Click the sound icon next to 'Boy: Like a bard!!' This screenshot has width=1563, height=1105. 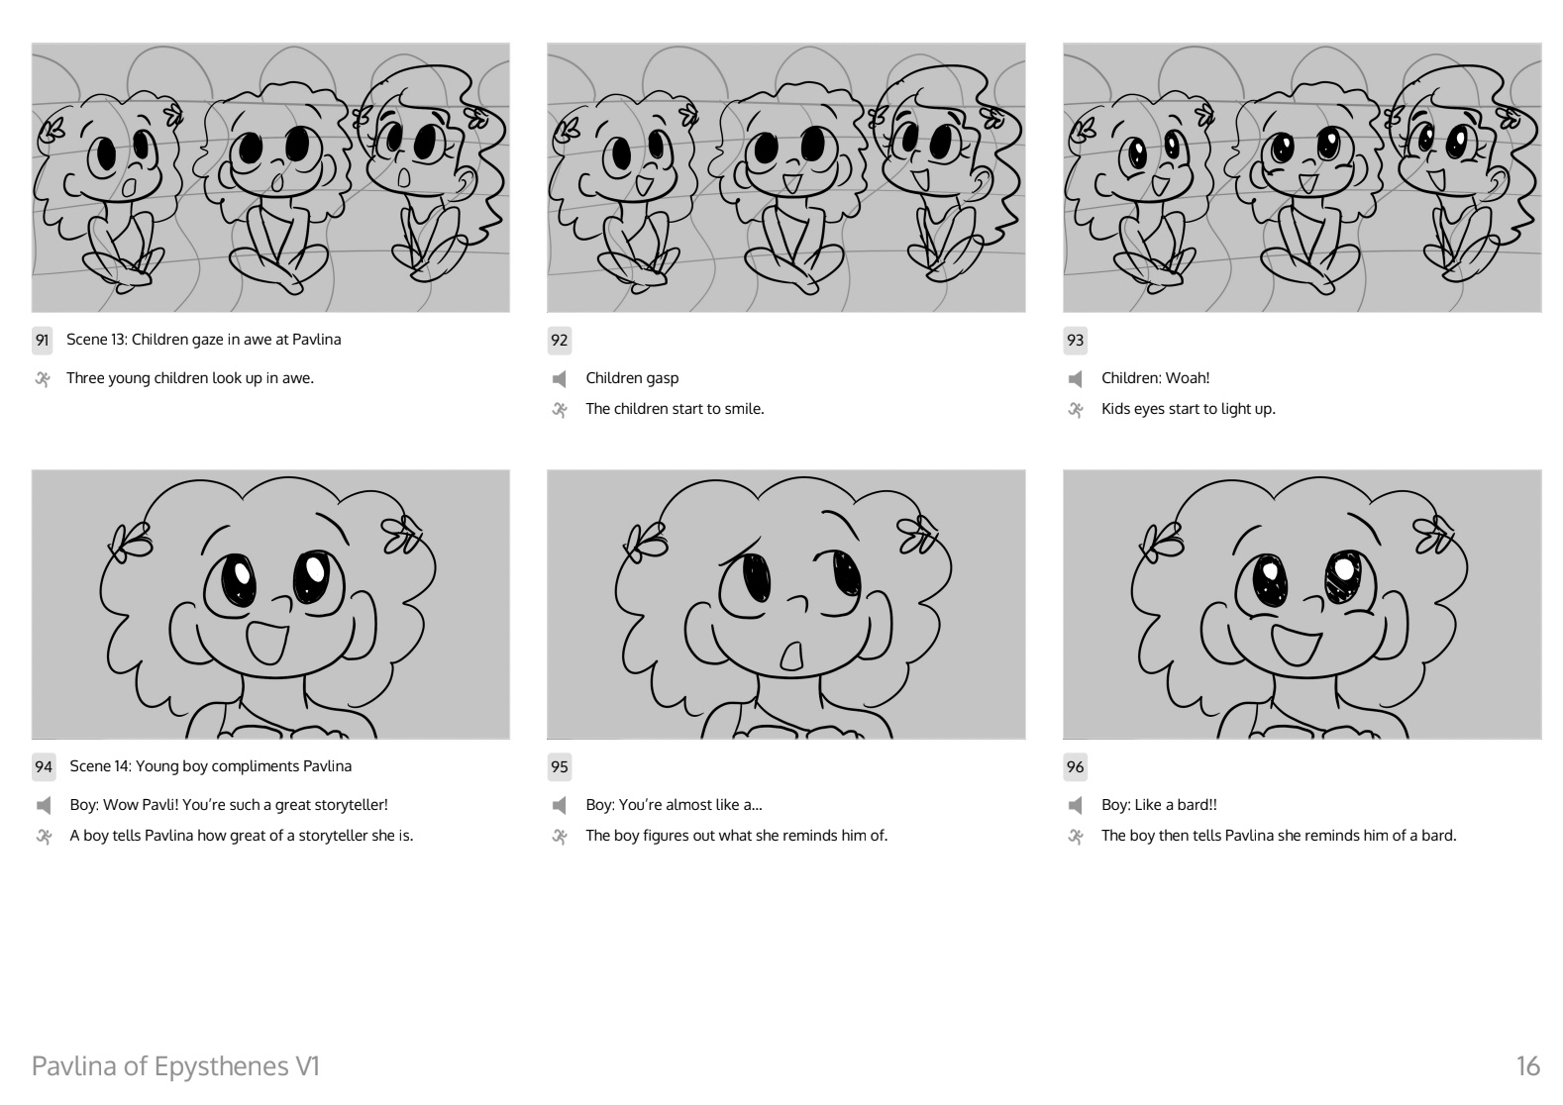[x=1075, y=805]
